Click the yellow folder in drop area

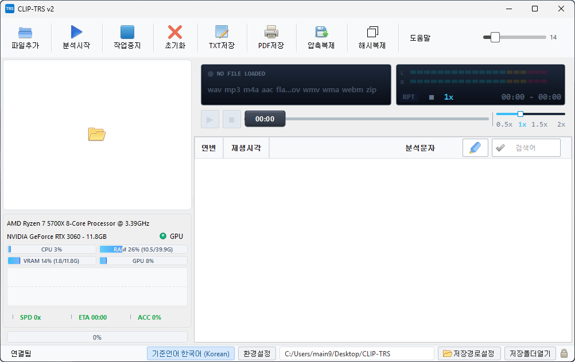[x=97, y=135]
